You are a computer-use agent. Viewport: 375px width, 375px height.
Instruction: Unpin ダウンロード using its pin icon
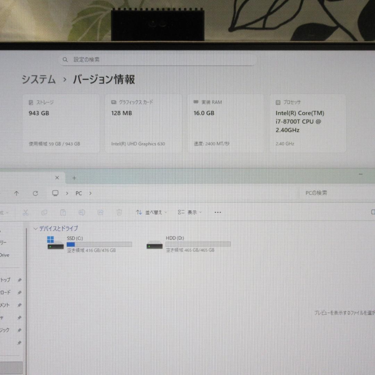[x=19, y=292]
